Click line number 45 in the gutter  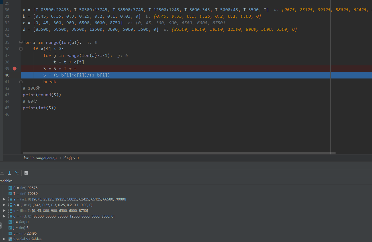[7, 108]
